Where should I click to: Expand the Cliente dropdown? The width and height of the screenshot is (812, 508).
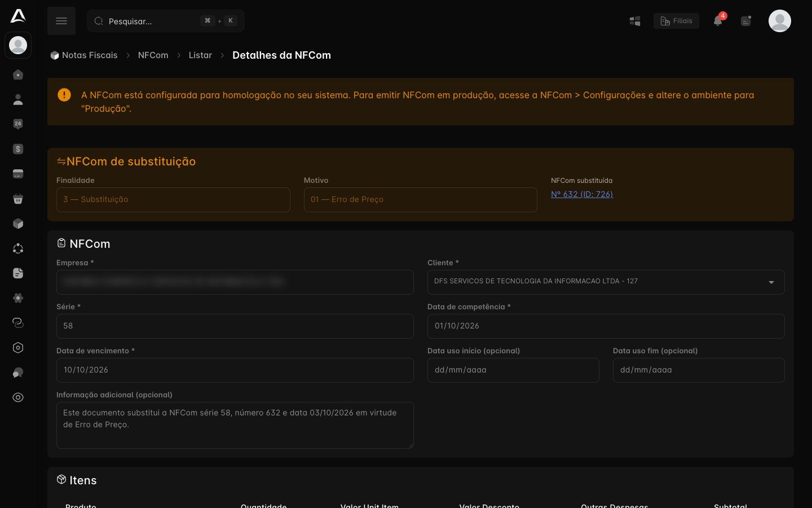click(x=606, y=282)
